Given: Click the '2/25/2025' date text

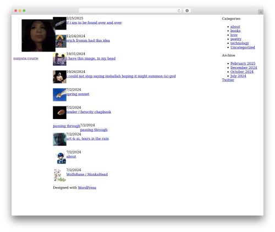Looking at the screenshot, I should tap(75, 18).
